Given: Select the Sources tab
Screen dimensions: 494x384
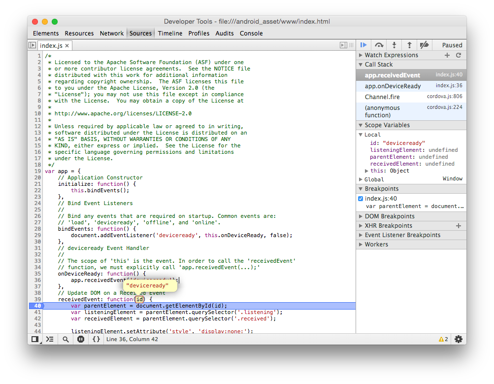Looking at the screenshot, I should point(140,34).
